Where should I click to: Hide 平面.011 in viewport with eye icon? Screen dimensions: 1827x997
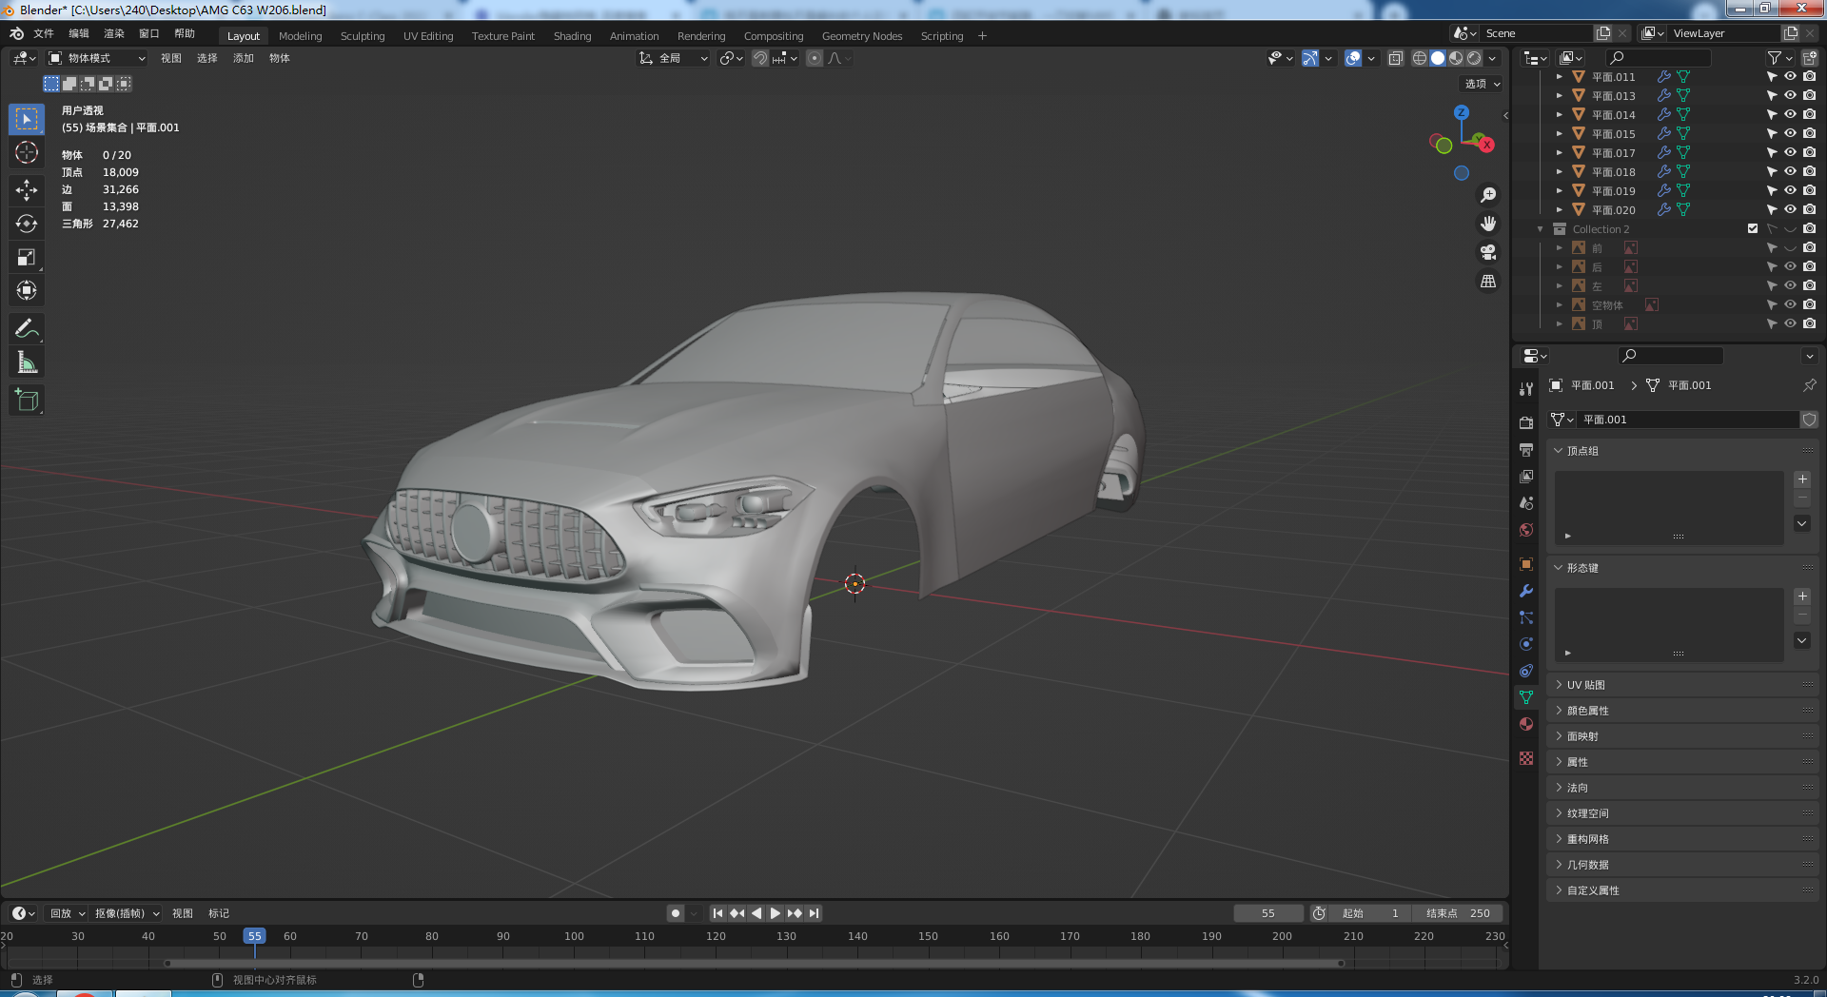tap(1790, 77)
